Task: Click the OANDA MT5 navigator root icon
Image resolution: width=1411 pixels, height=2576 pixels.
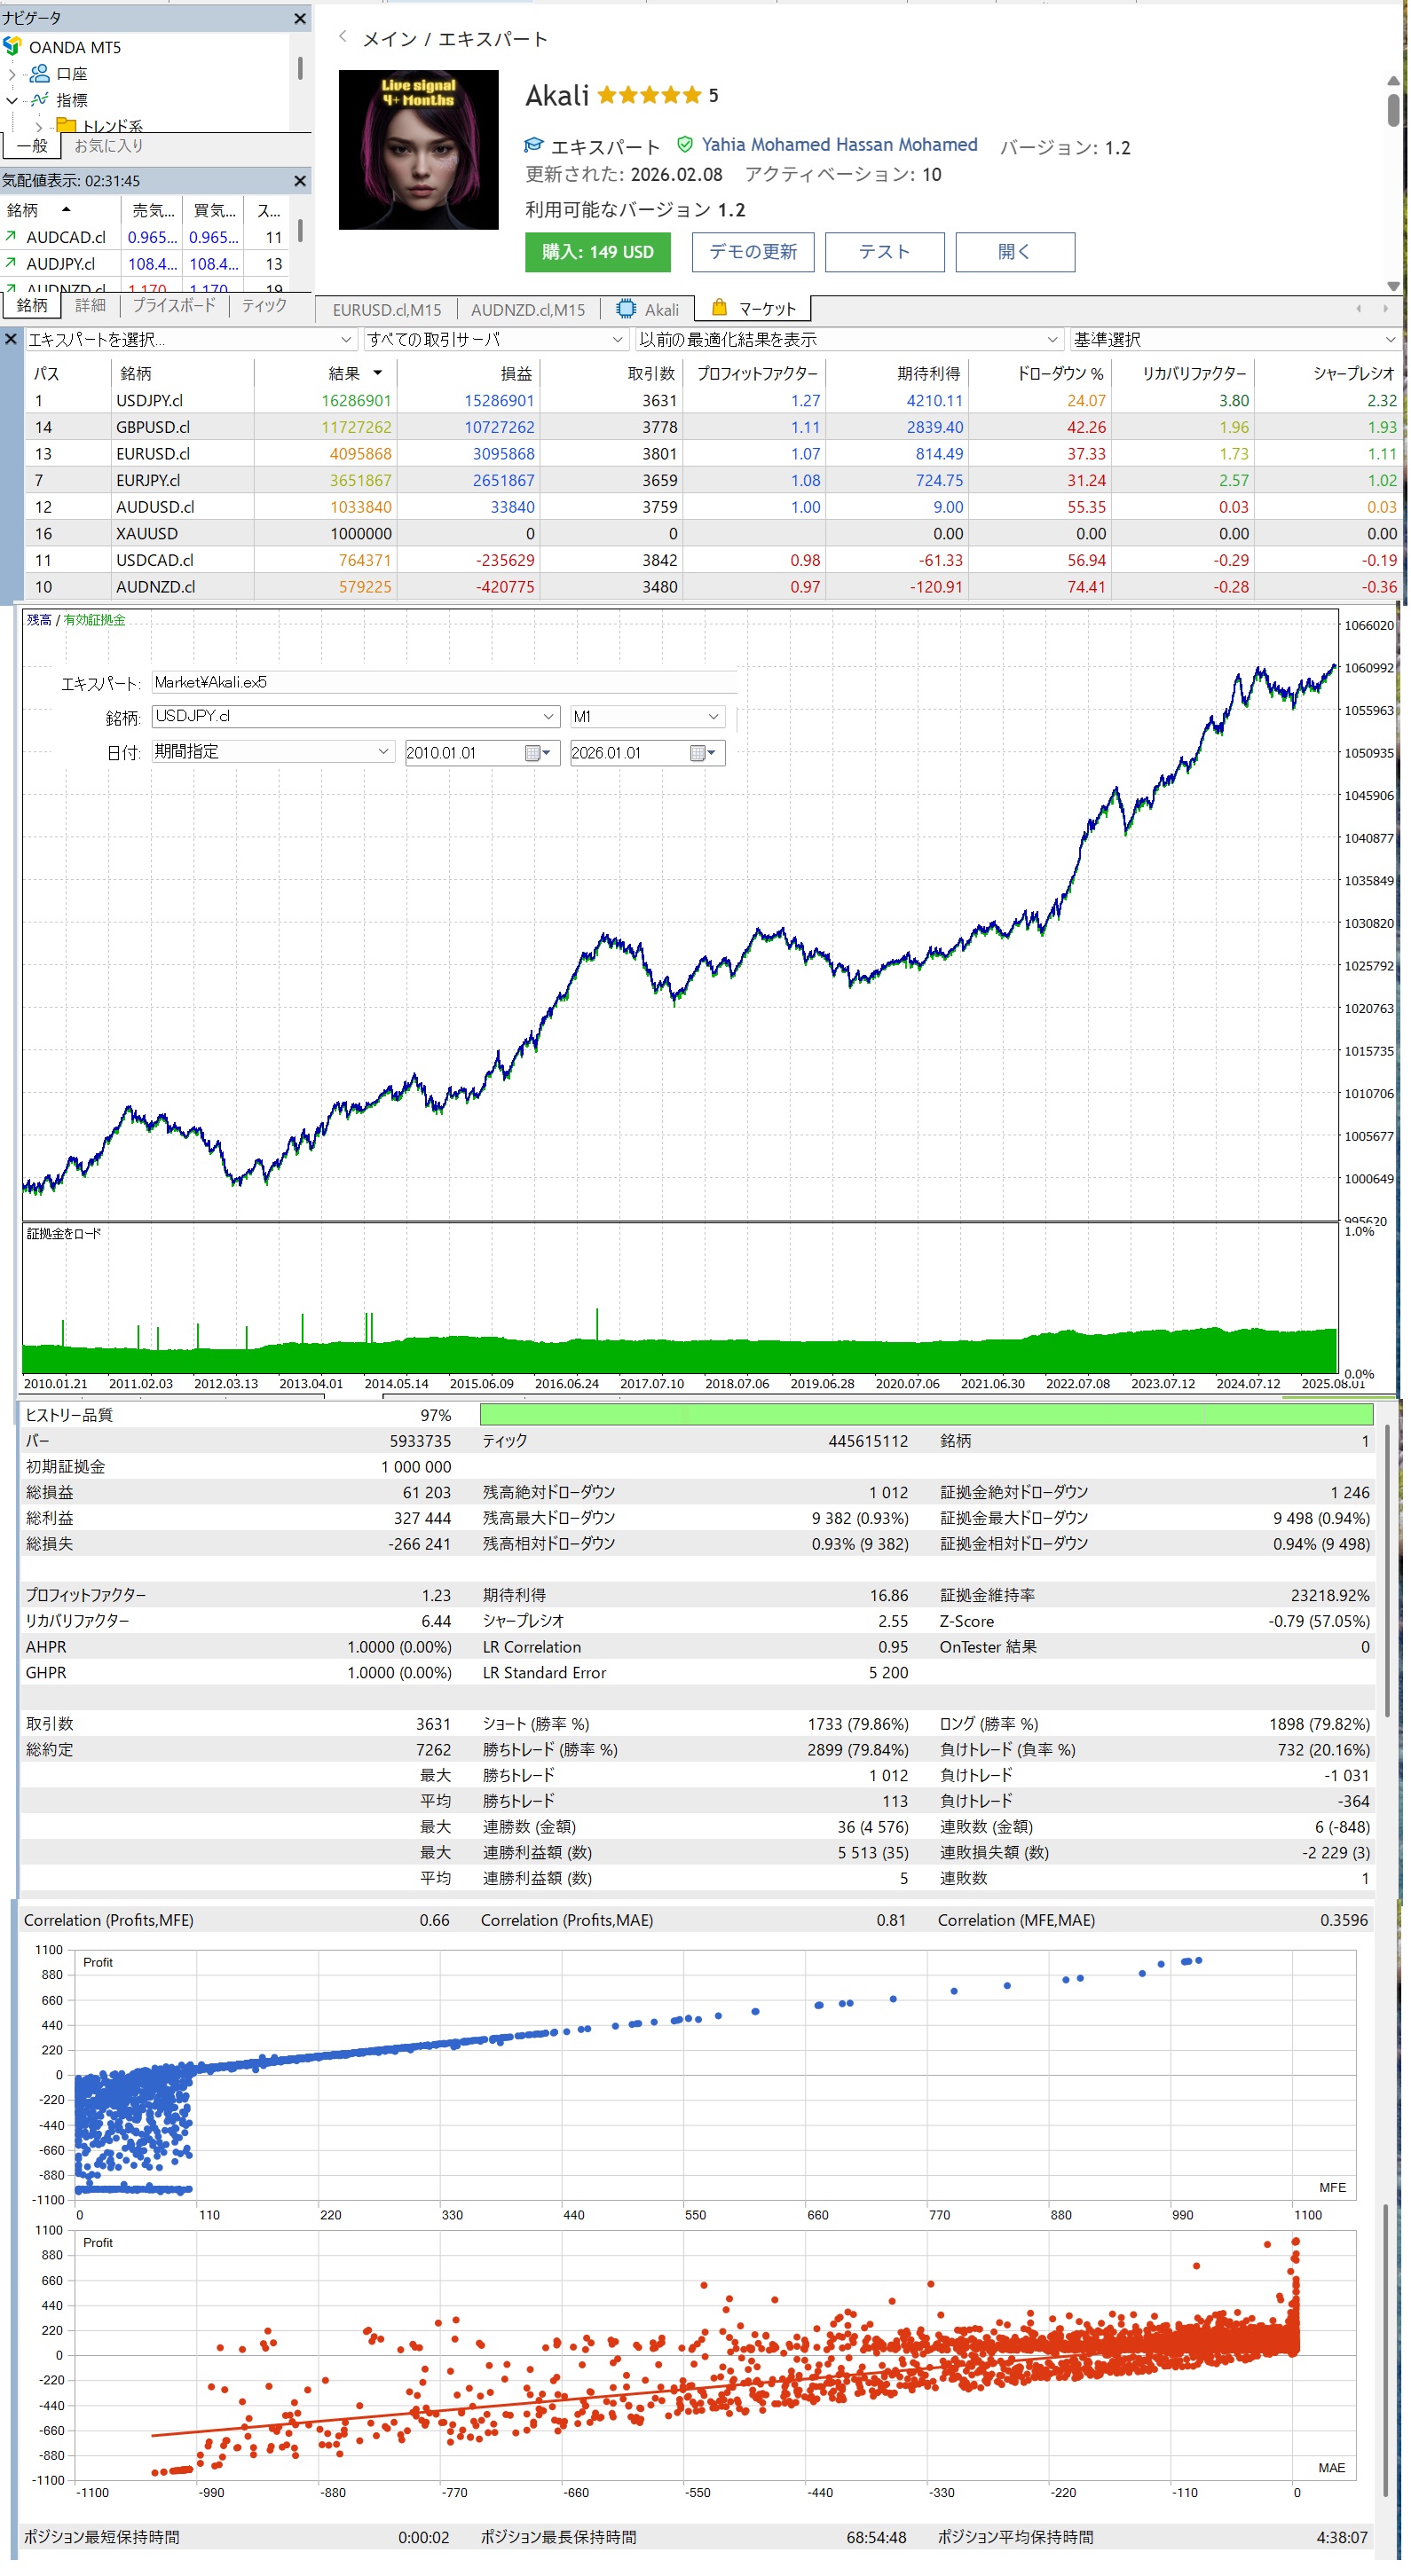Action: 12,47
